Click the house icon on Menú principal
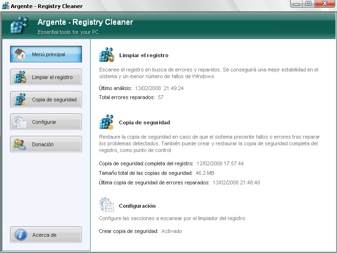The height and width of the screenshot is (253, 337). [x=20, y=54]
